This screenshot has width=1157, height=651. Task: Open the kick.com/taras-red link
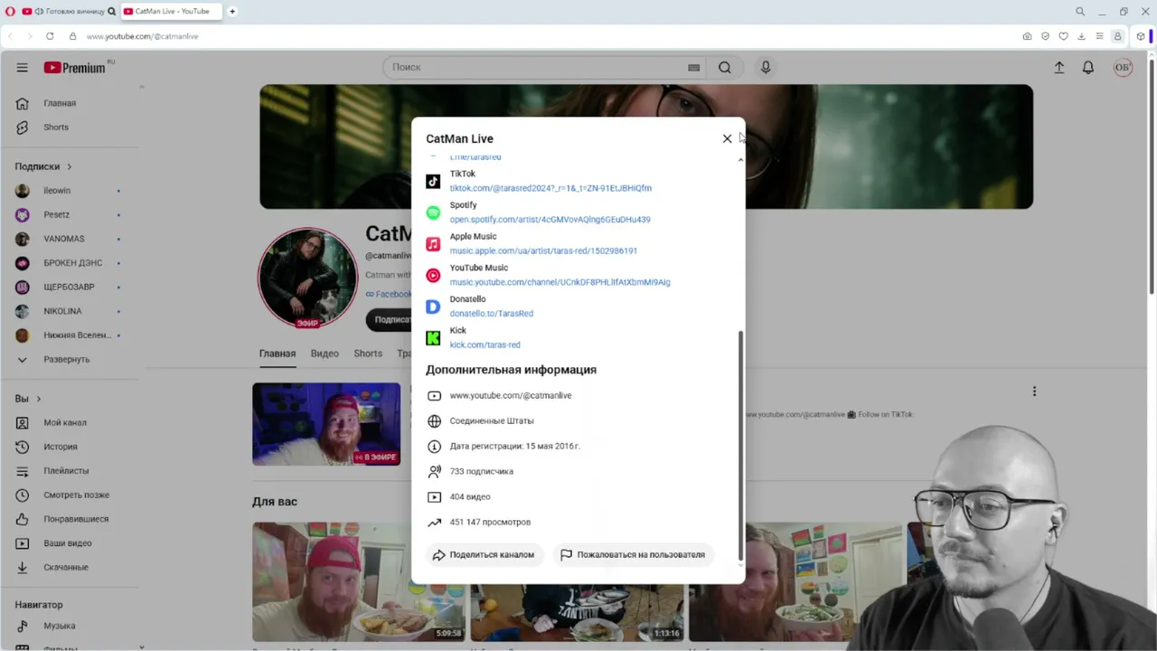(484, 345)
